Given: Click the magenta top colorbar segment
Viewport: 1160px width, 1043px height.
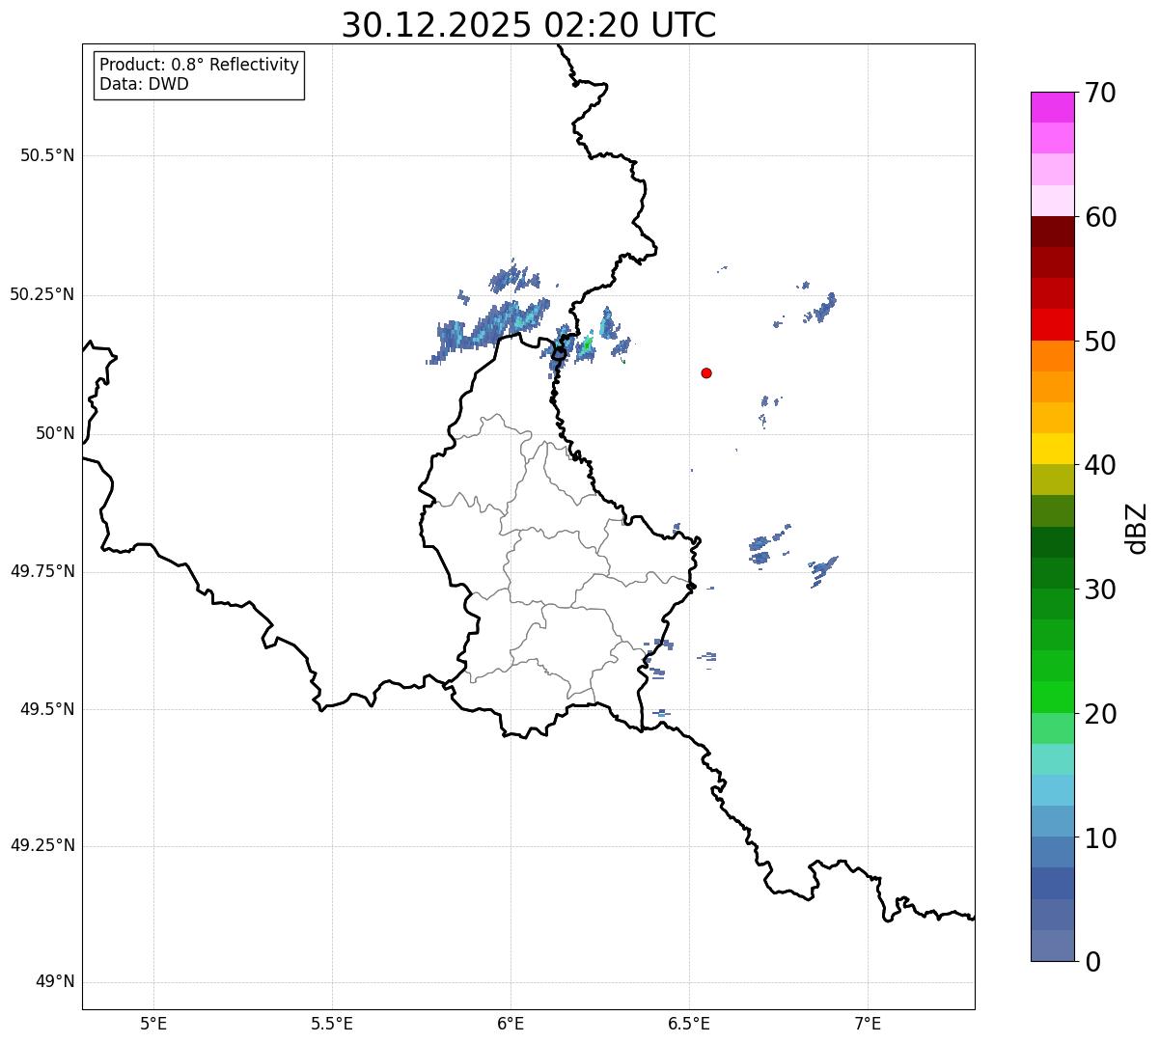Looking at the screenshot, I should tap(1052, 107).
